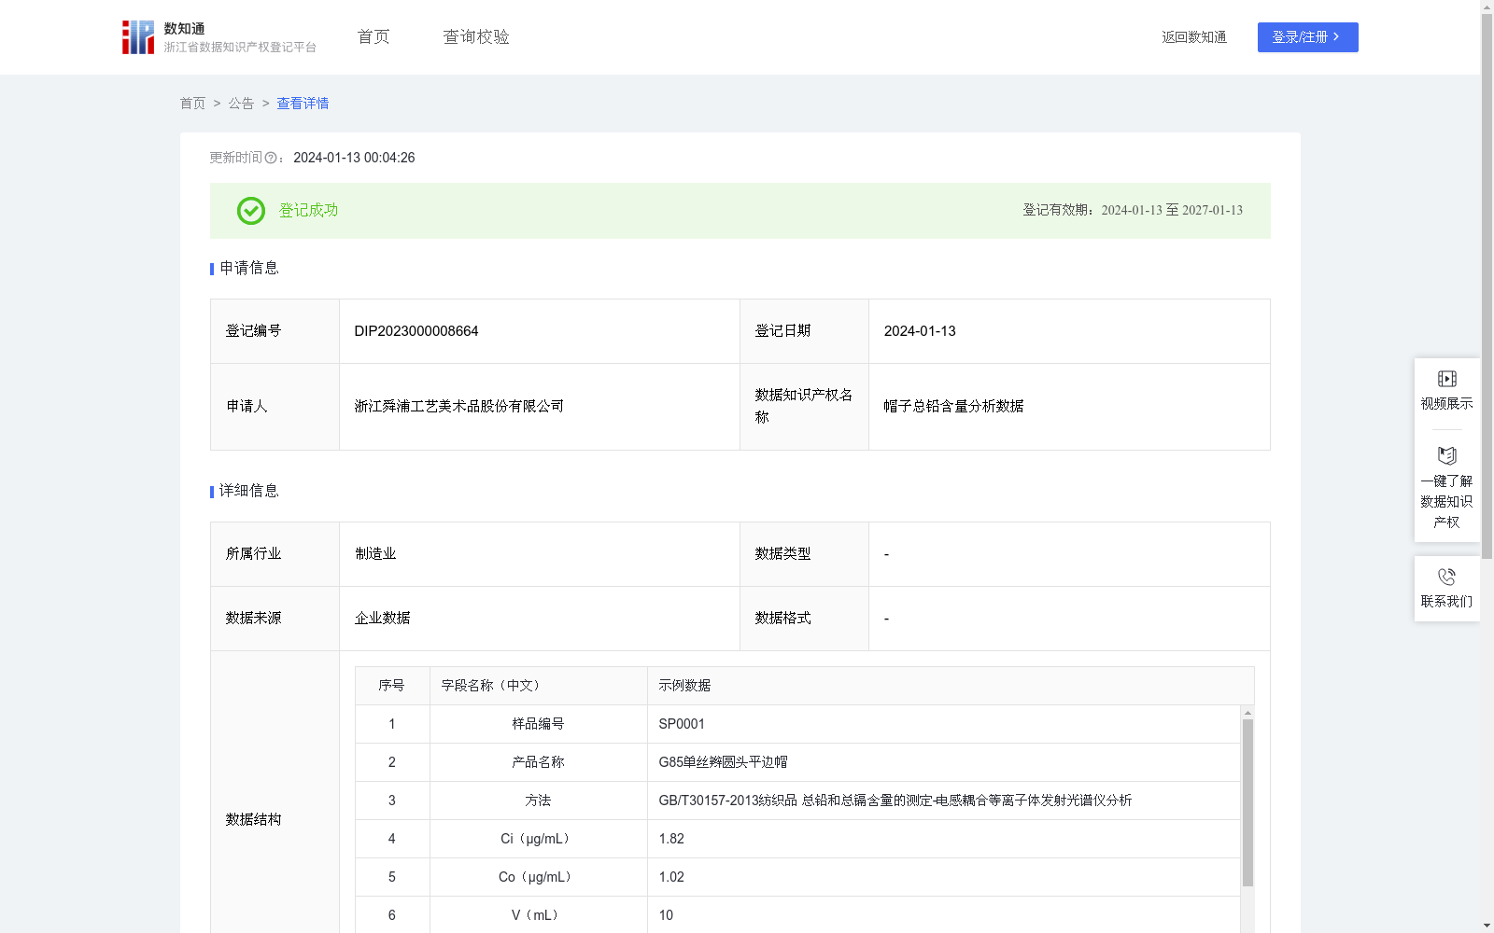Click the 申请信息 section heading

pyautogui.click(x=249, y=269)
